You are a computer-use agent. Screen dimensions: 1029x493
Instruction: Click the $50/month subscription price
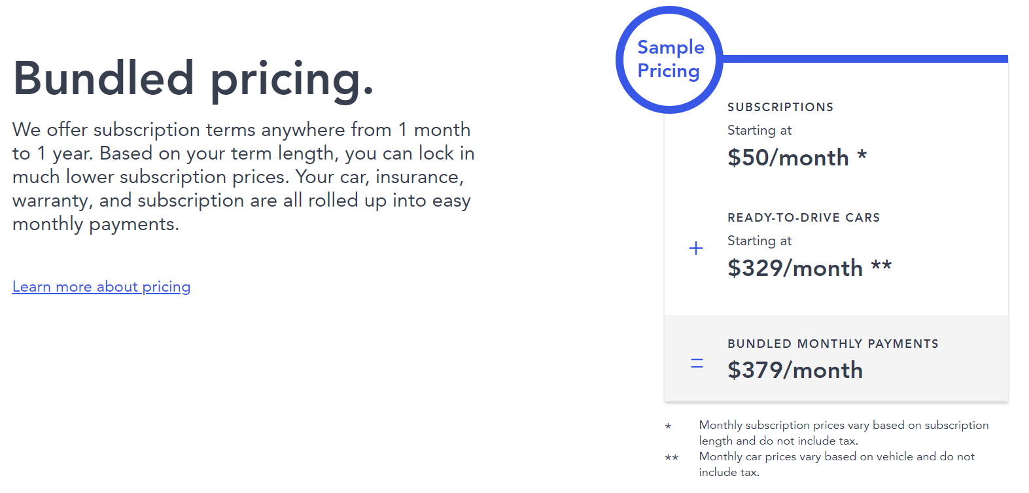[x=788, y=158]
